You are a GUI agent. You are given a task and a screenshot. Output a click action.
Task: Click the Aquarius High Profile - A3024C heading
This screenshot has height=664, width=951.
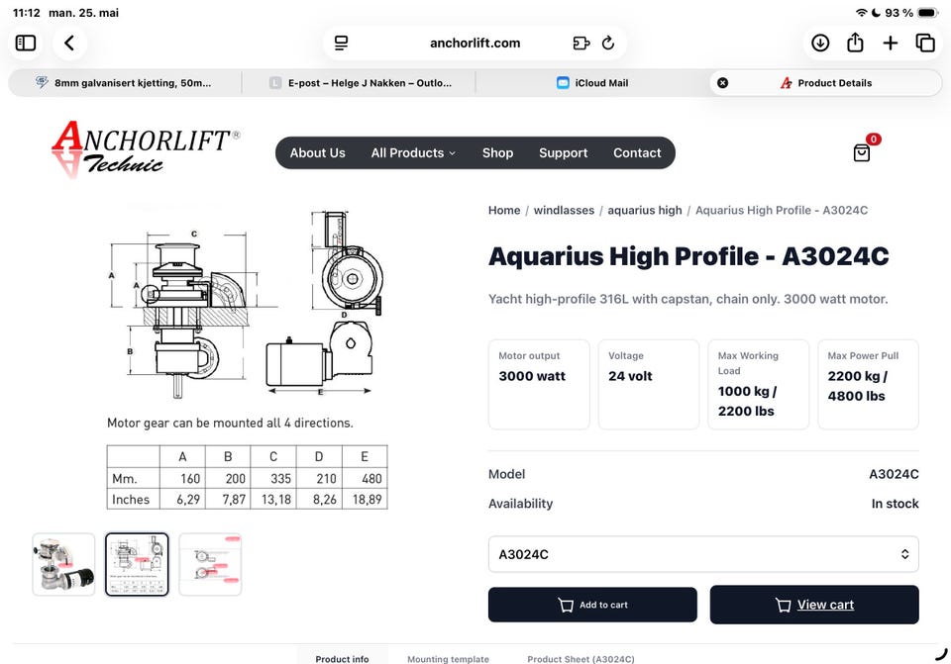pyautogui.click(x=688, y=256)
